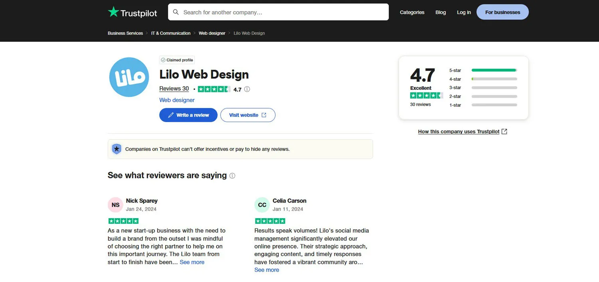The width and height of the screenshot is (599, 282).
Task: Click info icon beside See what reviewers are saying
Action: coord(232,176)
